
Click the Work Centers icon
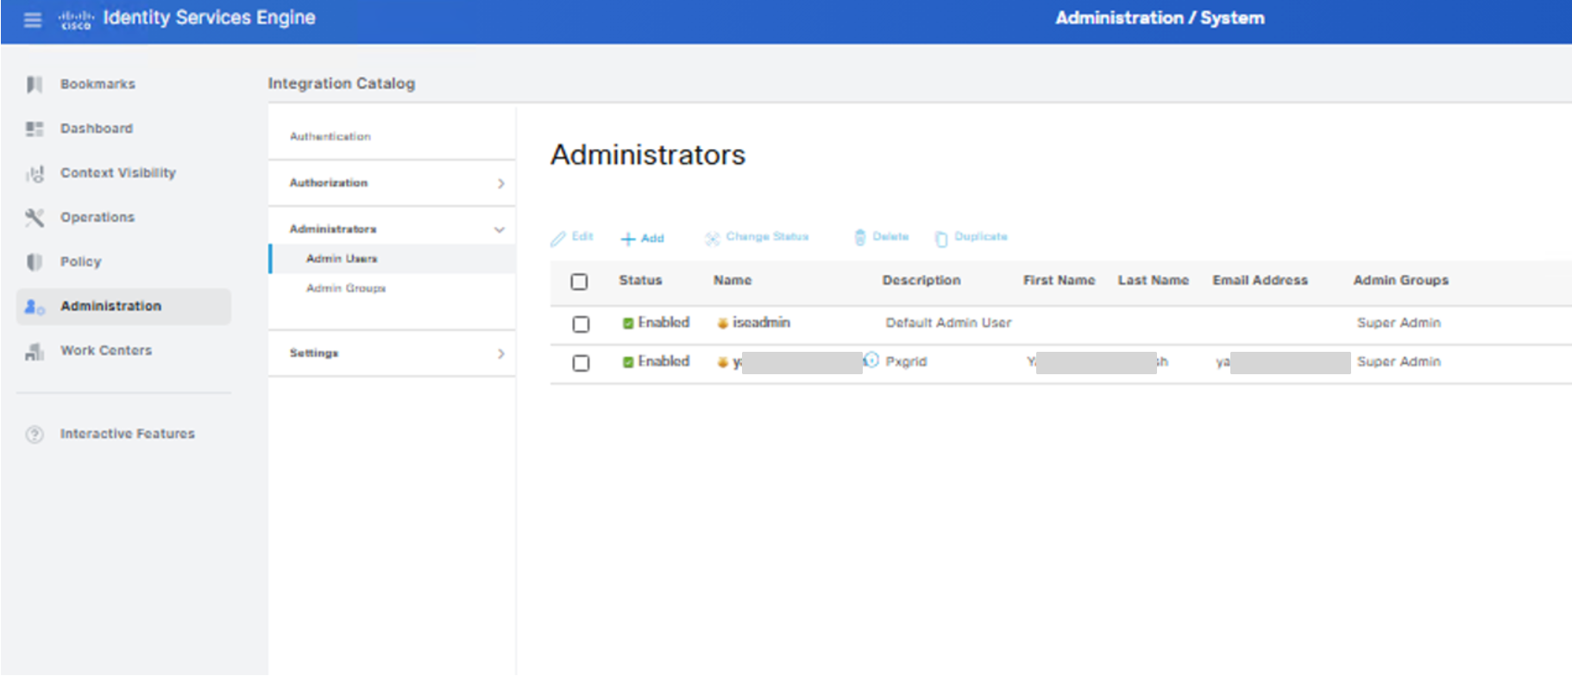coord(35,351)
